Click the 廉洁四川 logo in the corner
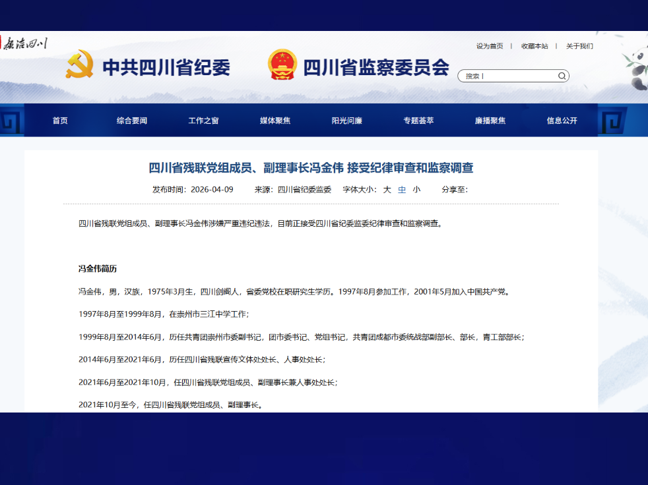This screenshot has height=485, width=648. (x=24, y=45)
